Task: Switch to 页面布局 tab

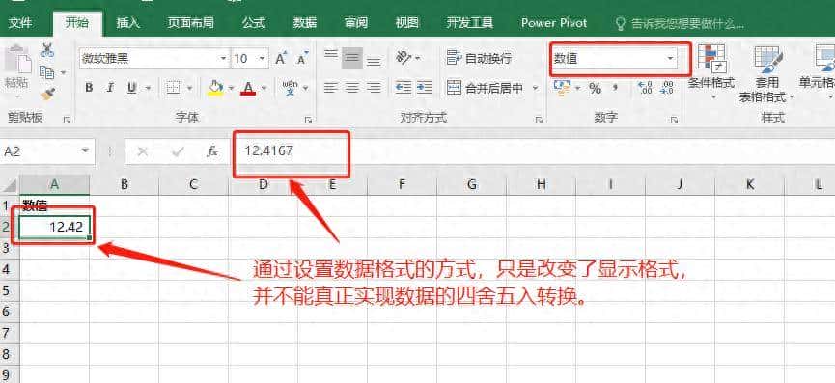Action: click(190, 23)
